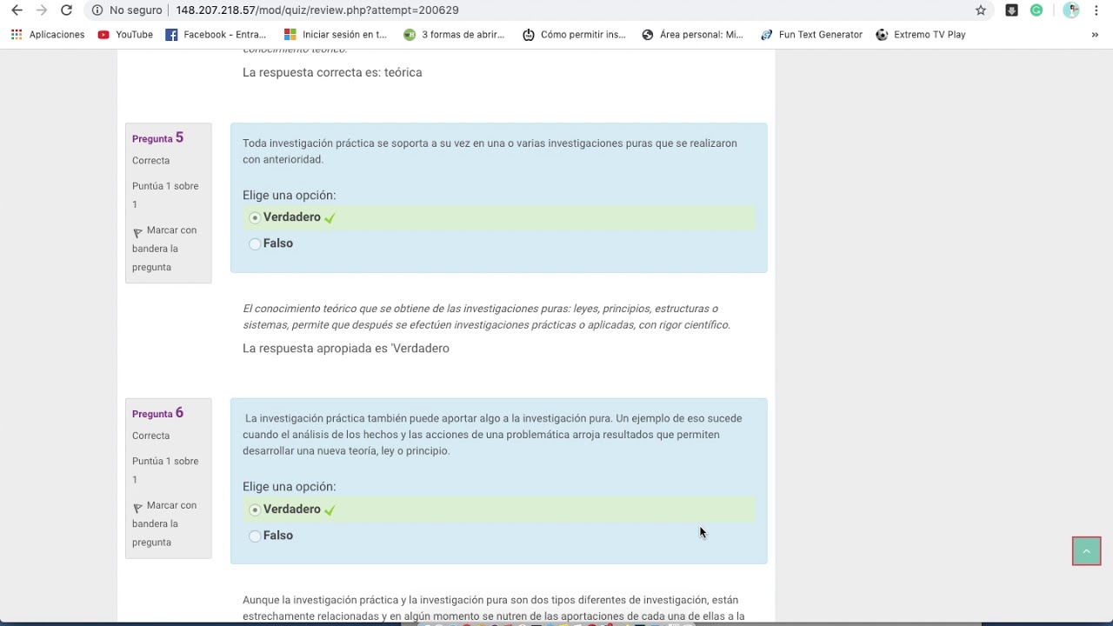Click the 'No seguro' site info icon
The width and height of the screenshot is (1113, 626).
[97, 10]
